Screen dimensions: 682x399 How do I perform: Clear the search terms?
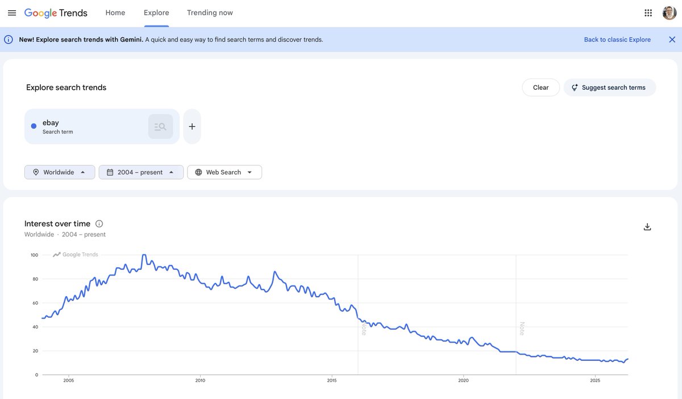[x=541, y=88]
